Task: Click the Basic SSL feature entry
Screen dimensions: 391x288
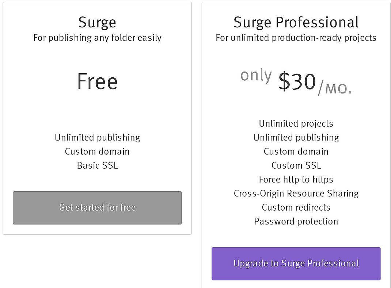Action: (x=97, y=165)
